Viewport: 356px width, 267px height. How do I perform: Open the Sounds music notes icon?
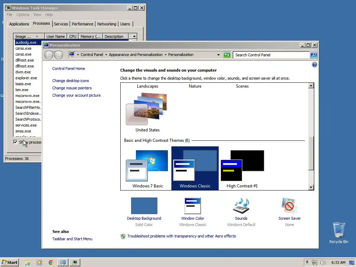click(x=241, y=206)
